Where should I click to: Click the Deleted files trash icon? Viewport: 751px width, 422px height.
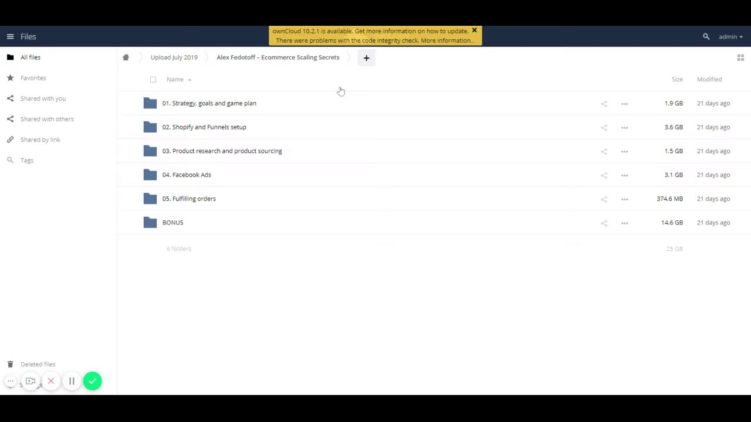(x=10, y=364)
